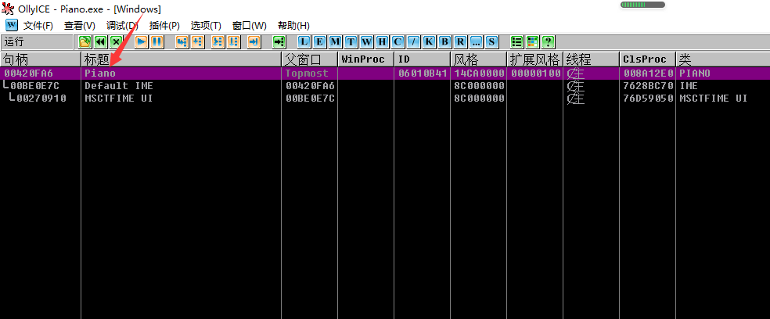Open help via question mark icon

(548, 41)
